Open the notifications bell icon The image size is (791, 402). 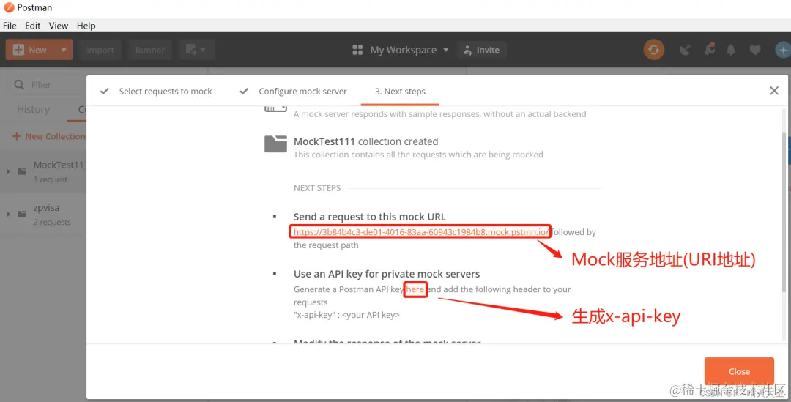[x=730, y=50]
